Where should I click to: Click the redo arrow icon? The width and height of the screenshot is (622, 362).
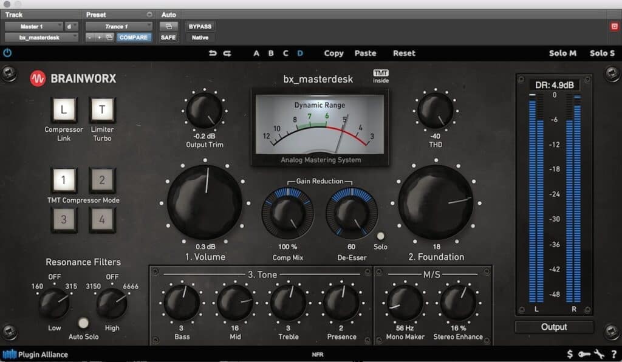227,53
